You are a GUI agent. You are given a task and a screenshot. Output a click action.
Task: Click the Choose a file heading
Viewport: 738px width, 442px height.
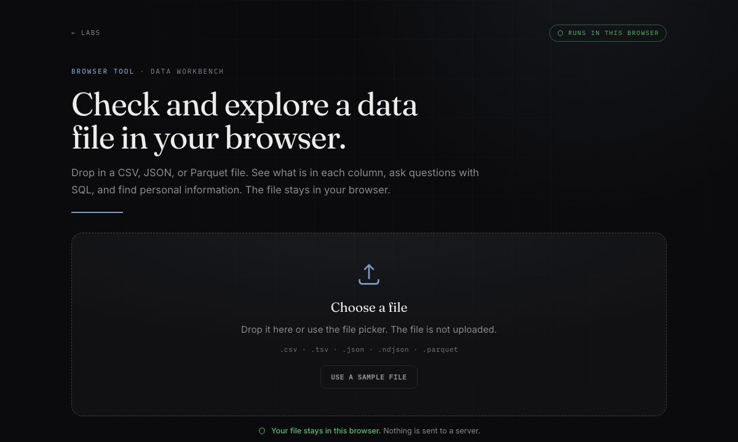[369, 308]
